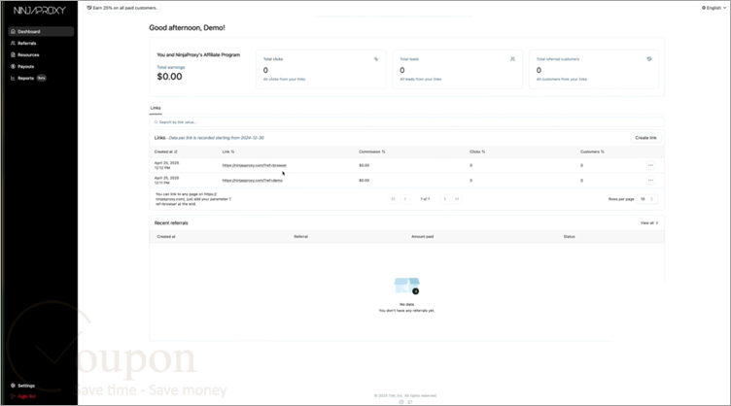Click the Sign Out exit icon
Viewport: 731px width, 406px height.
coord(13,396)
